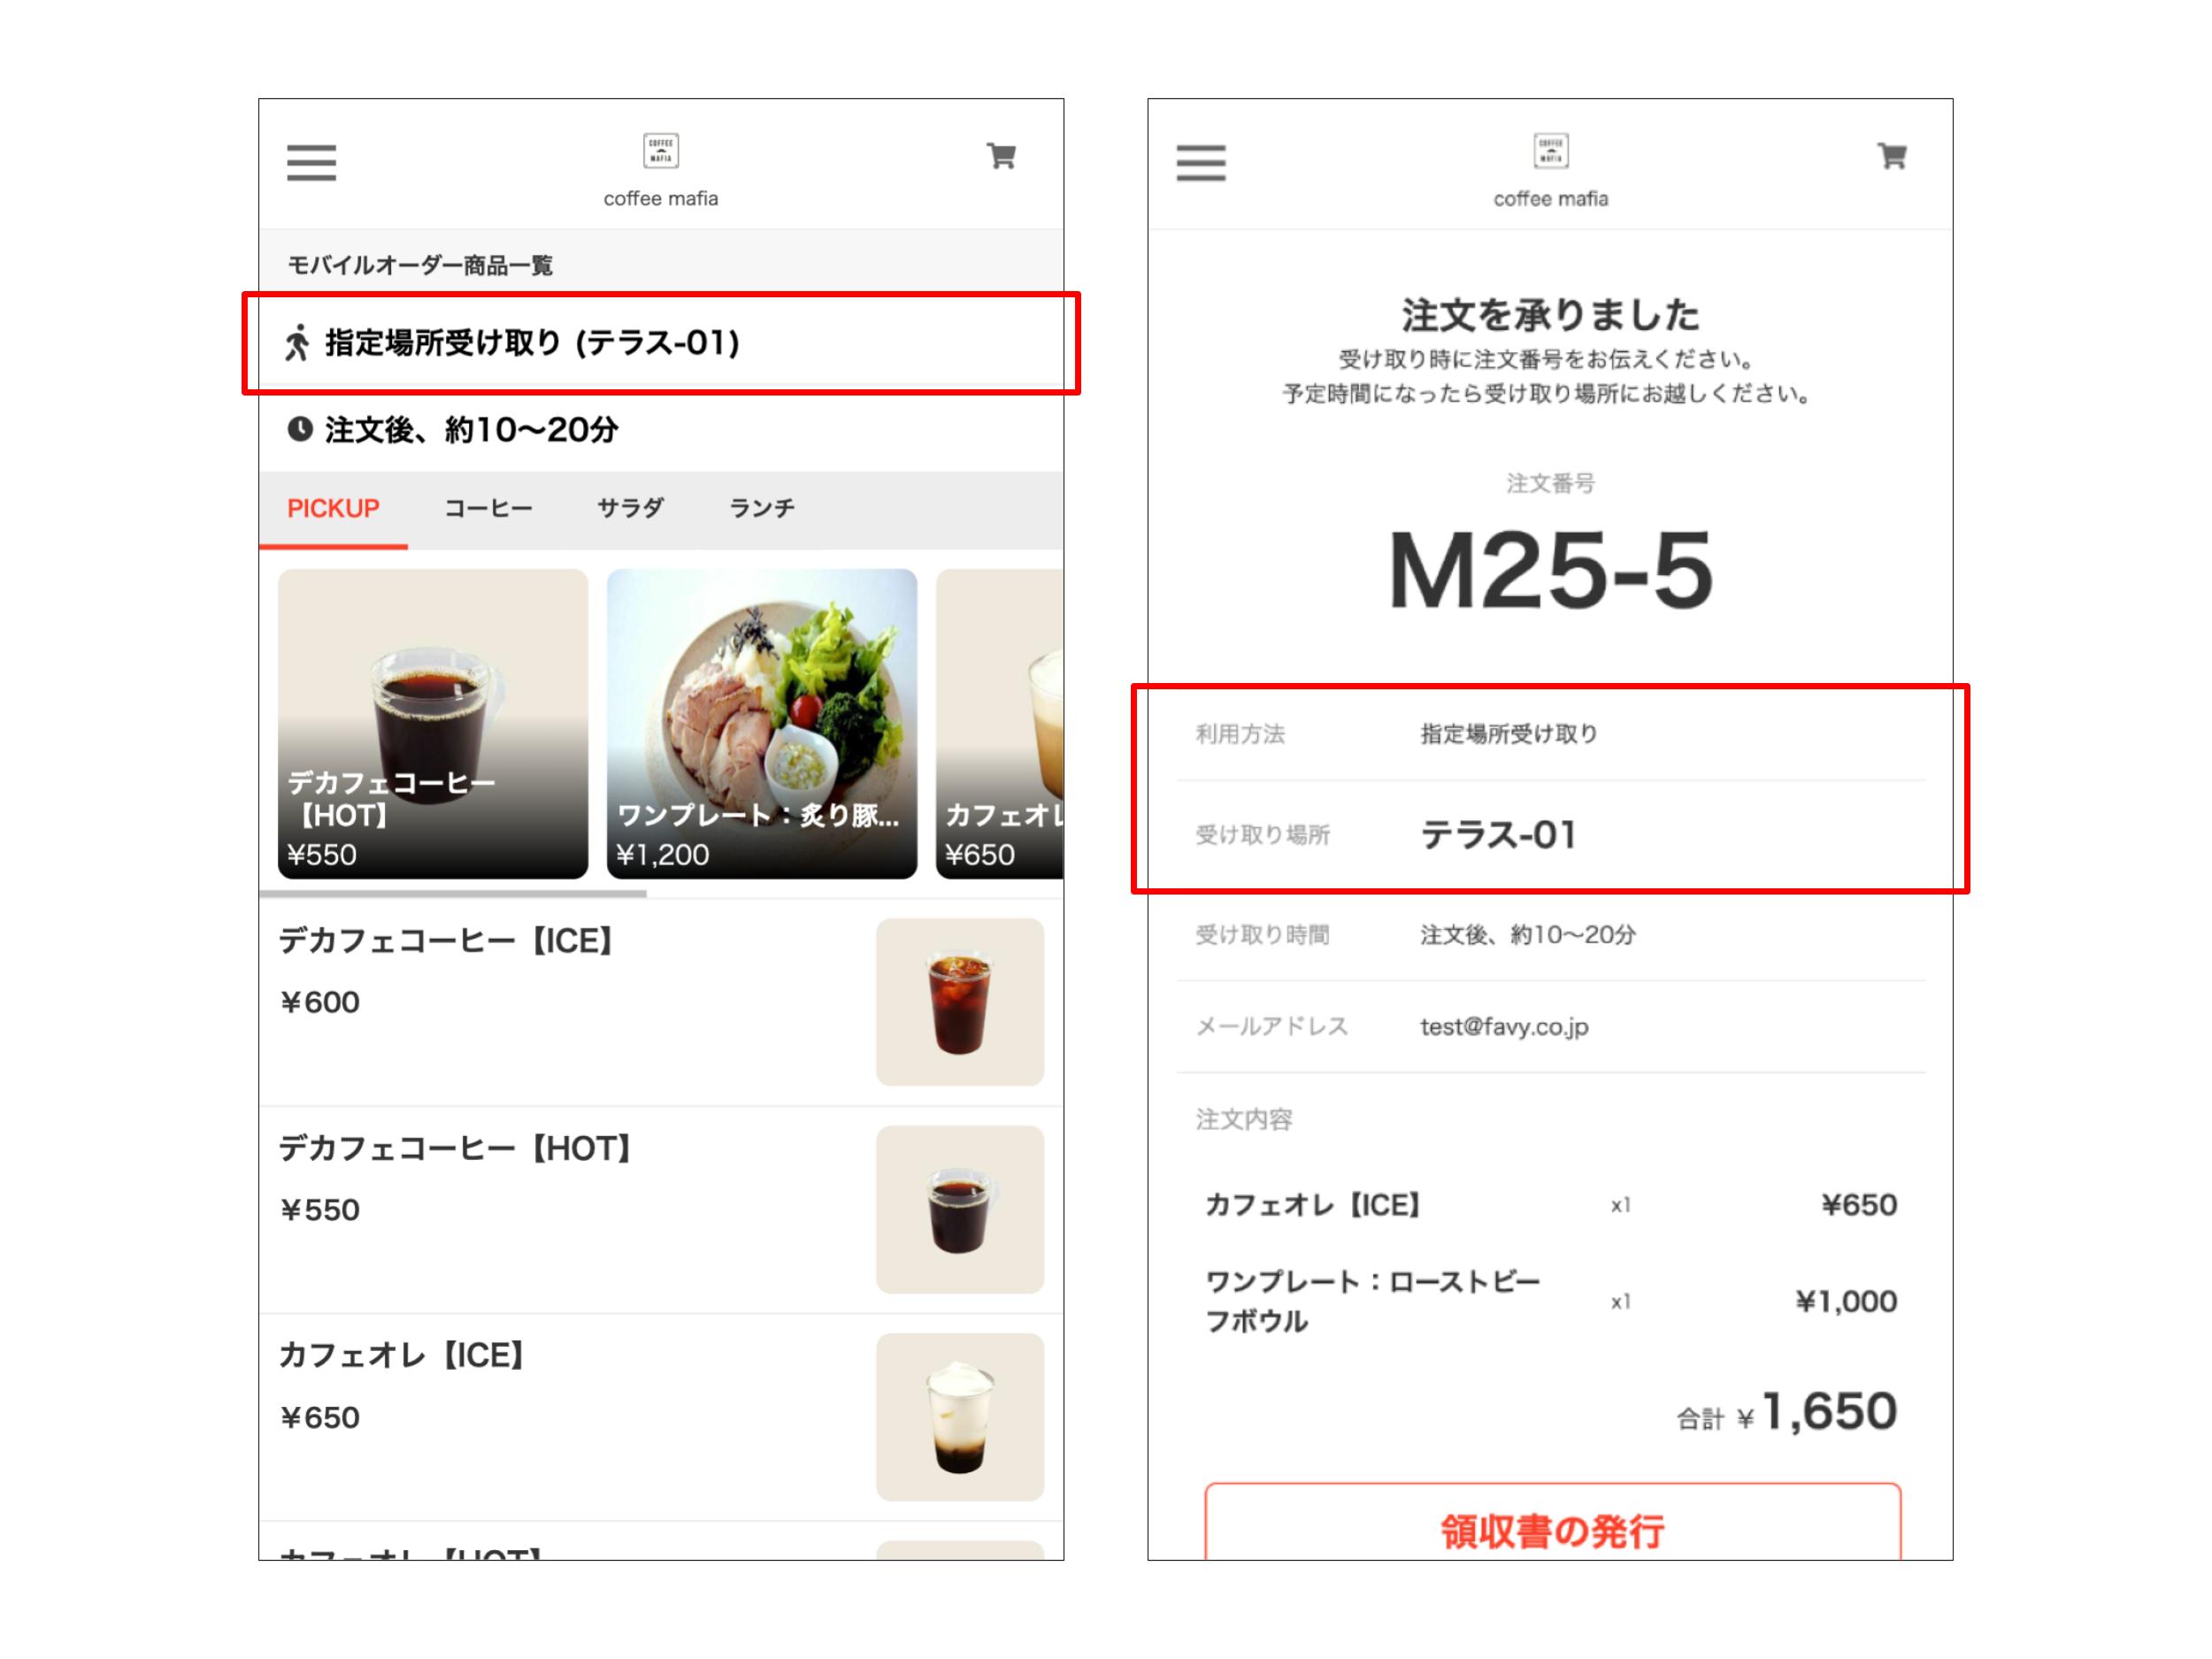The width and height of the screenshot is (2212, 1659).
Task: Open cart icon on order confirmation screen
Action: [1891, 156]
